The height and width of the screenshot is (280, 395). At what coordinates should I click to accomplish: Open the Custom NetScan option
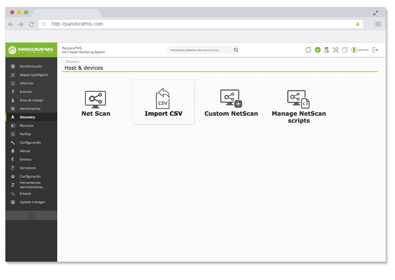coord(231,103)
